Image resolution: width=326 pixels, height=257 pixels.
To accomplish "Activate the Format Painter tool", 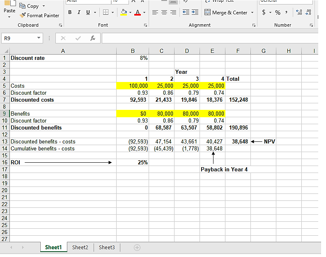I will coord(39,16).
